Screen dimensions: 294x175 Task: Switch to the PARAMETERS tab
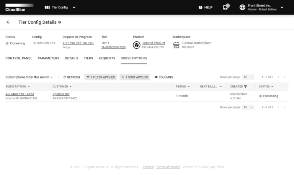pyautogui.click(x=48, y=58)
